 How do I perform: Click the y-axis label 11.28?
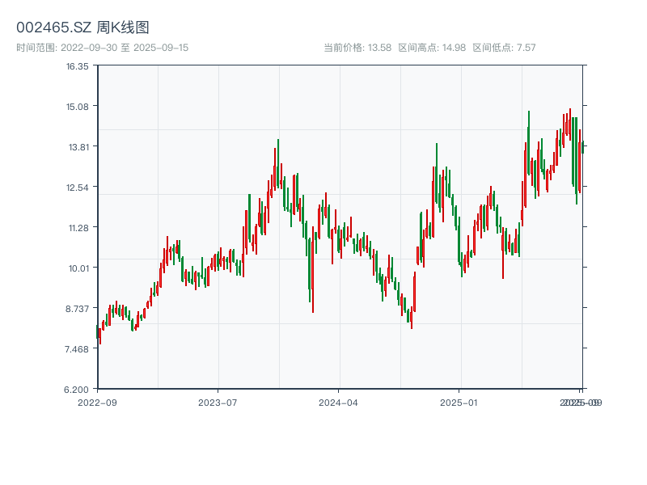pos(78,228)
